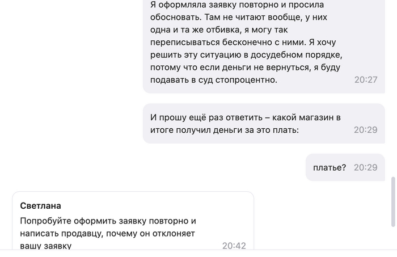The image size is (397, 257).
Task: Open the sender name Светлана
Action: click(41, 205)
